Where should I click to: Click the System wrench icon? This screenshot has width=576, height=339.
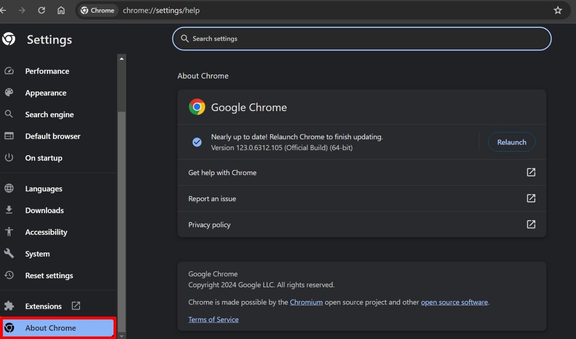pos(9,253)
